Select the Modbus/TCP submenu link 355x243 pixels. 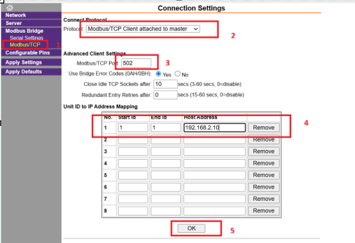point(25,45)
